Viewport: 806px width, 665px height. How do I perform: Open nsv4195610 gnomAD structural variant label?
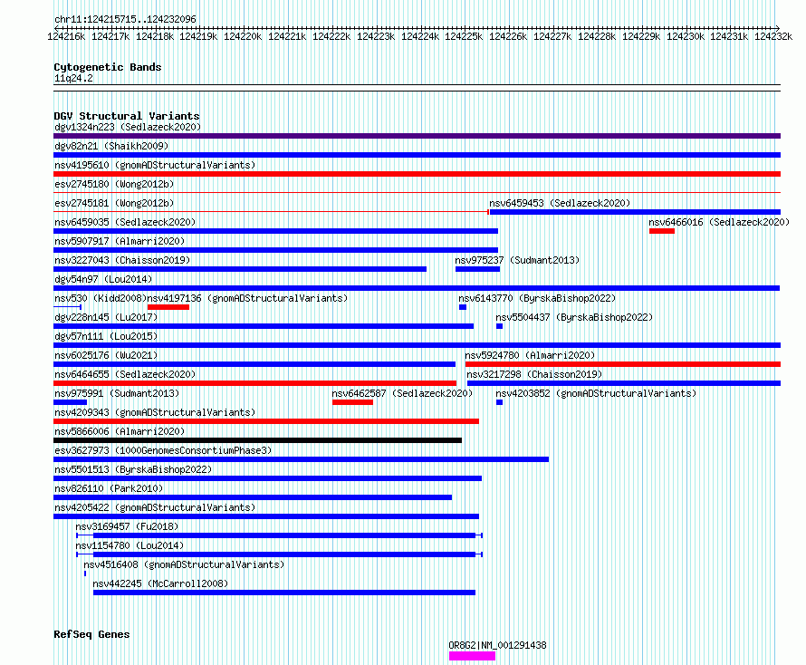click(x=155, y=165)
